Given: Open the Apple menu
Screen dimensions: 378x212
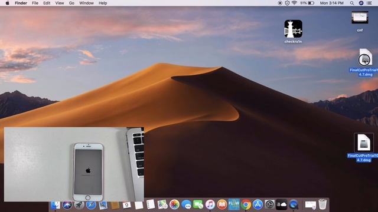Looking at the screenshot, I should click(8, 3).
